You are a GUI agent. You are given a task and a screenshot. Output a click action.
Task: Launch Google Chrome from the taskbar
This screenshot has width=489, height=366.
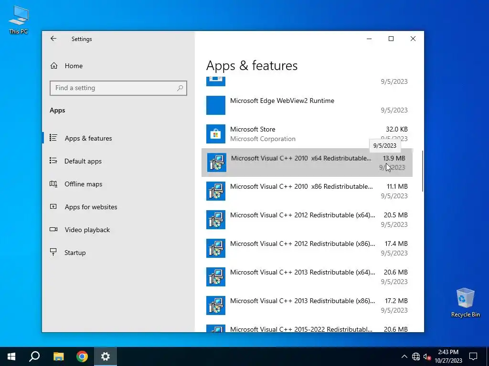82,356
